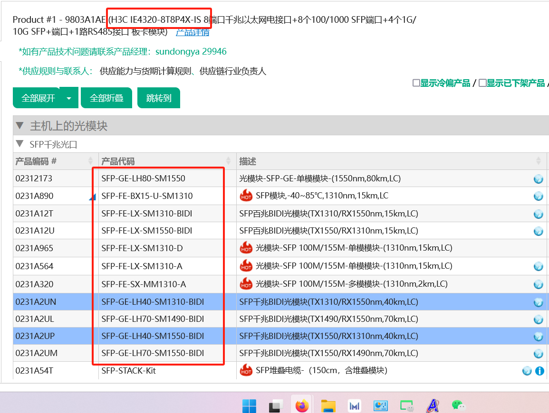Open globe icon for SFP-FE-LX-SM1310-BIDI row
The image size is (549, 413).
coord(538,214)
